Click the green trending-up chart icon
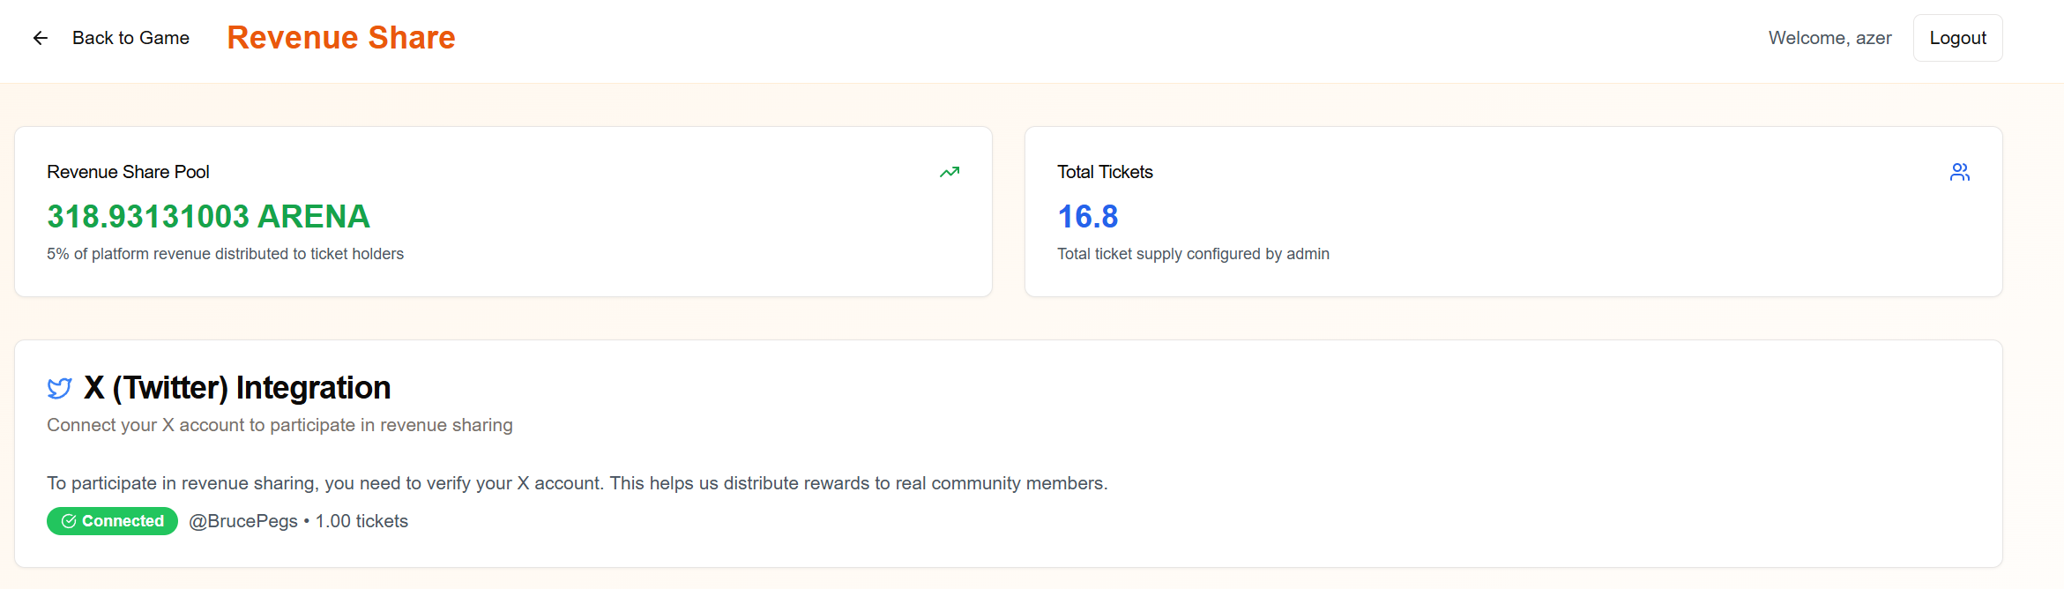Screen dimensions: 2064x589 pyautogui.click(x=949, y=172)
